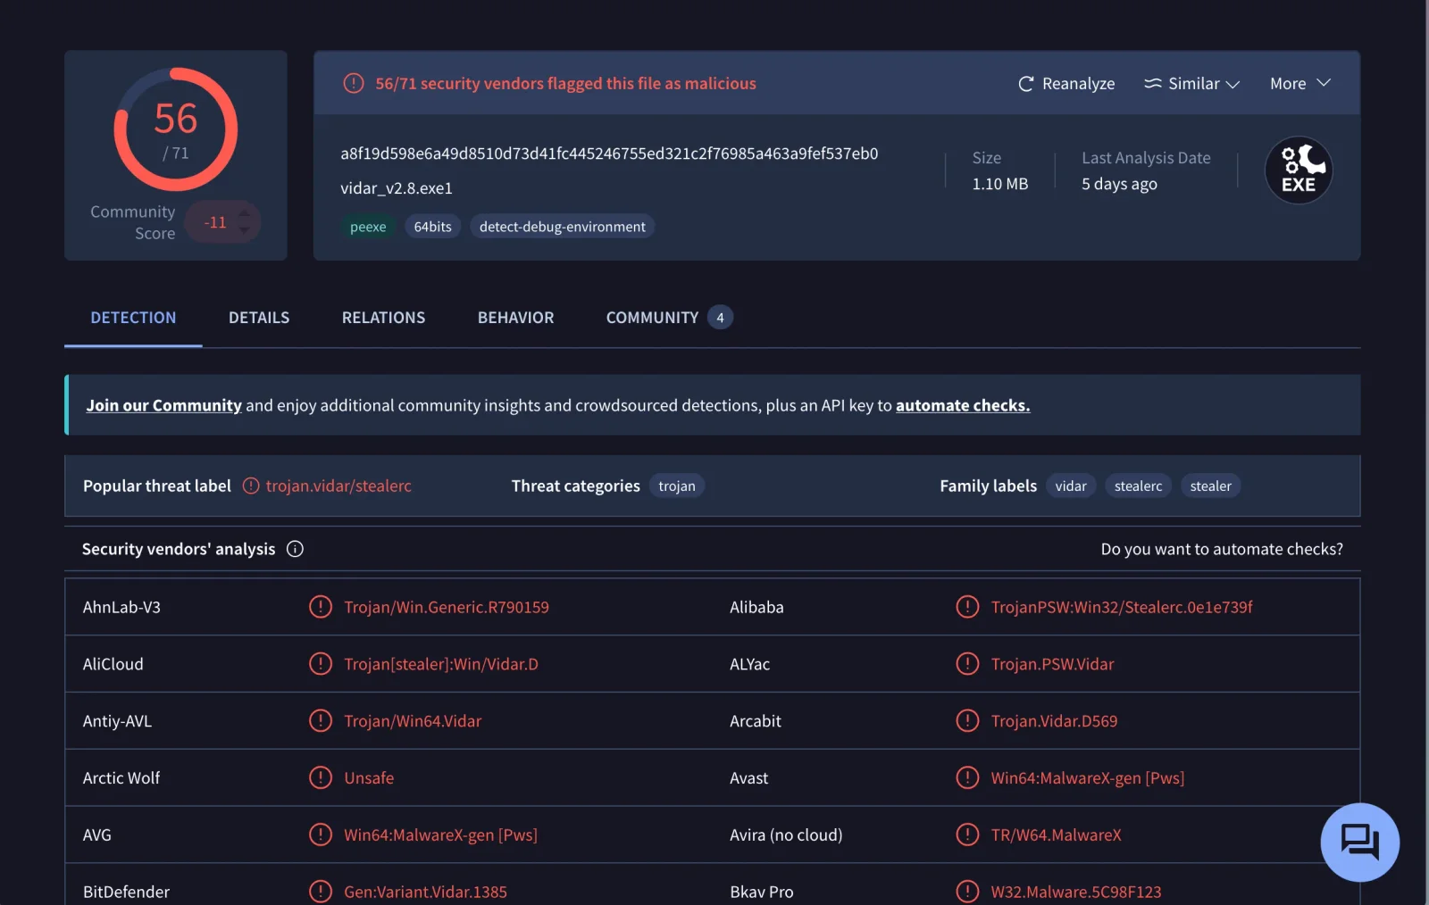1429x905 pixels.
Task: Click the alert icon beside TrojanPSW:Win32/Stealerc.0e1e739f
Action: [x=967, y=607]
